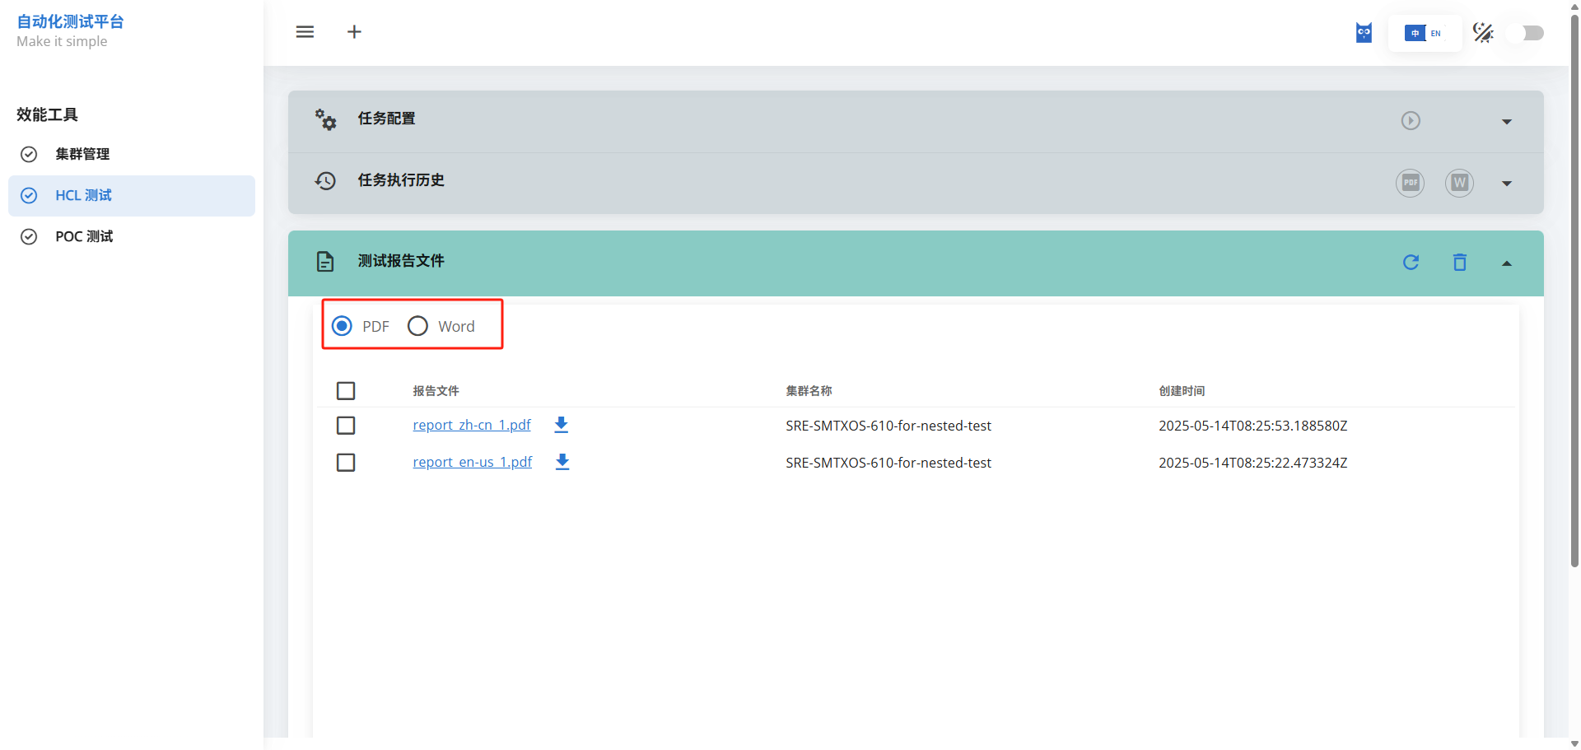Toggle the dark mode switch
Screen dimensions: 1581x750
[x=1524, y=33]
